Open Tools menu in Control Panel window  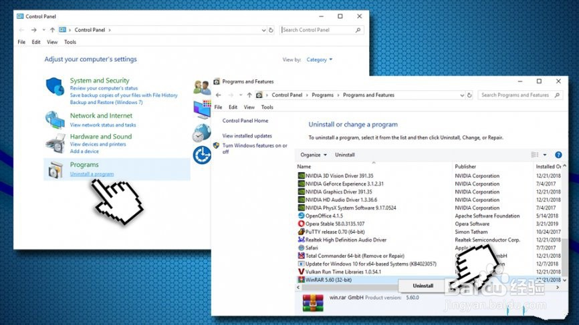(x=70, y=42)
